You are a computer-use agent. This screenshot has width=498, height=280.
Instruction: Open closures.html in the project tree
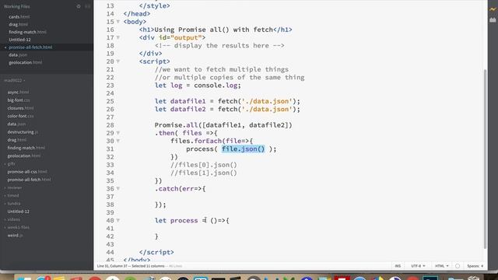20,108
